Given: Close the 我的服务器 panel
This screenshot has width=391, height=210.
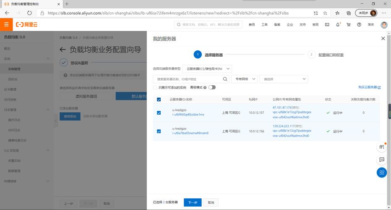Looking at the screenshot, I should point(383,39).
